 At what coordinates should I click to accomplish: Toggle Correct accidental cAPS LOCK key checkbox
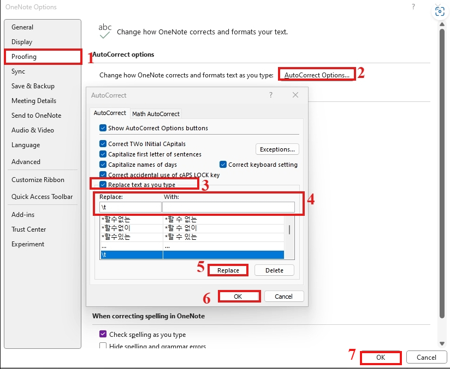pyautogui.click(x=103, y=174)
